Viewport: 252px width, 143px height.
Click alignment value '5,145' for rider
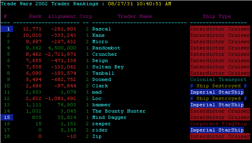[x=68, y=130]
